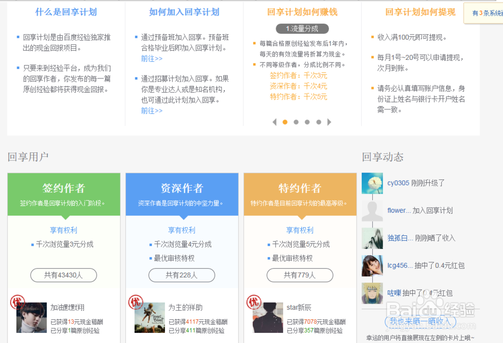Click cy0305's flower avatar

click(x=372, y=183)
